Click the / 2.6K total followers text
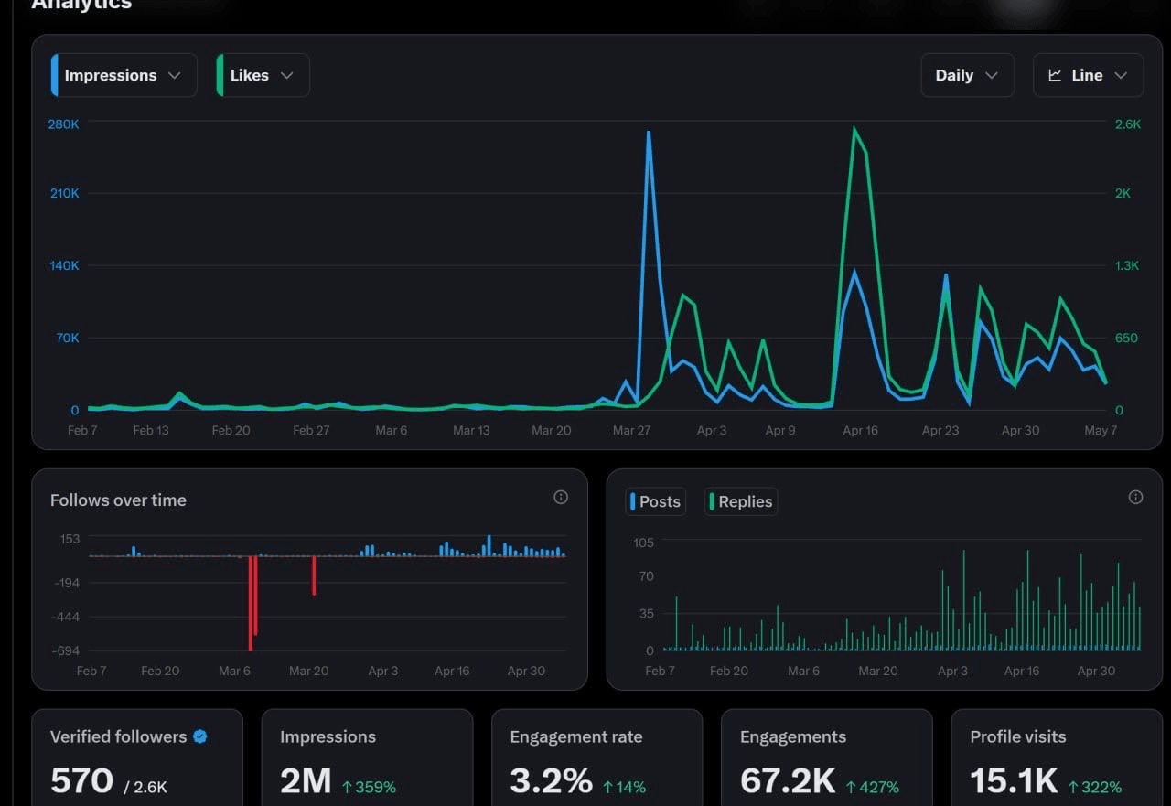This screenshot has height=806, width=1171. [145, 787]
